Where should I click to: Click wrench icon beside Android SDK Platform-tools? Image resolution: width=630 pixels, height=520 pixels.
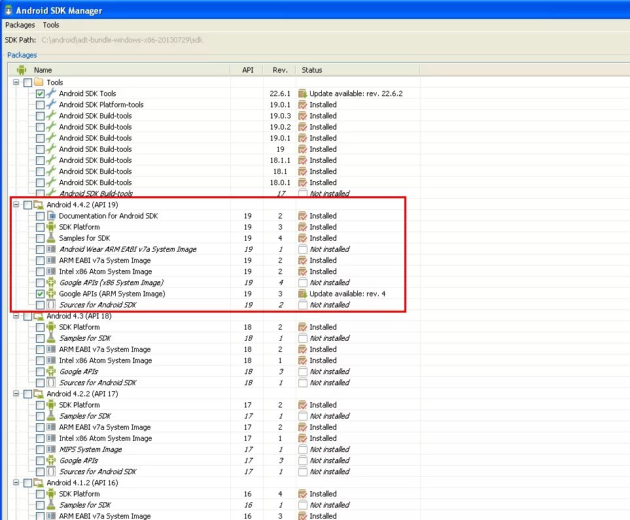click(x=51, y=105)
